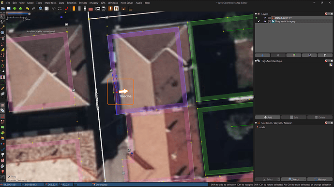Open the Windows menu

pyautogui.click(x=113, y=3)
